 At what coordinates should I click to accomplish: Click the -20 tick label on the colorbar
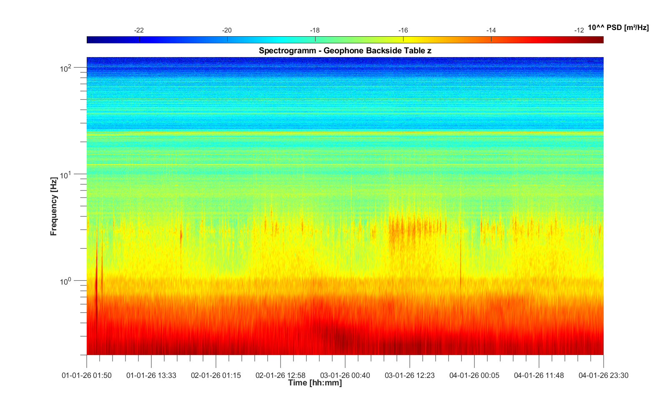227,30
